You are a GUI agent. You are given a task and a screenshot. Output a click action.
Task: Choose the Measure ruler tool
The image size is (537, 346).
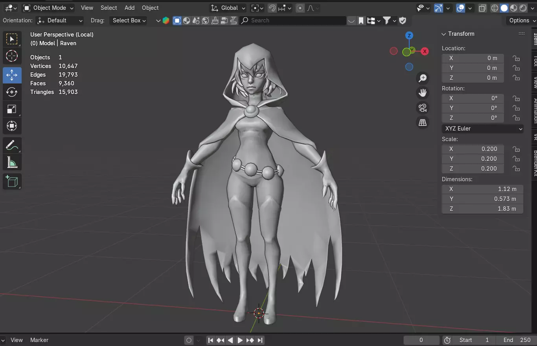pos(12,162)
